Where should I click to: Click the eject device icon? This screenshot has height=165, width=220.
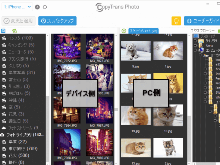click(37, 7)
